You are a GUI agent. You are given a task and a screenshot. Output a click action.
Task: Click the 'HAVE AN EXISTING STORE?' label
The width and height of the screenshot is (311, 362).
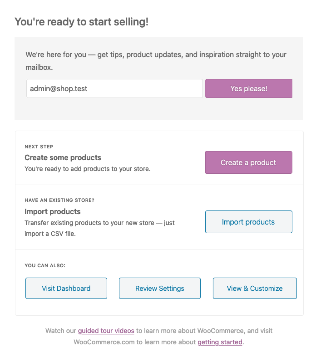[59, 200]
